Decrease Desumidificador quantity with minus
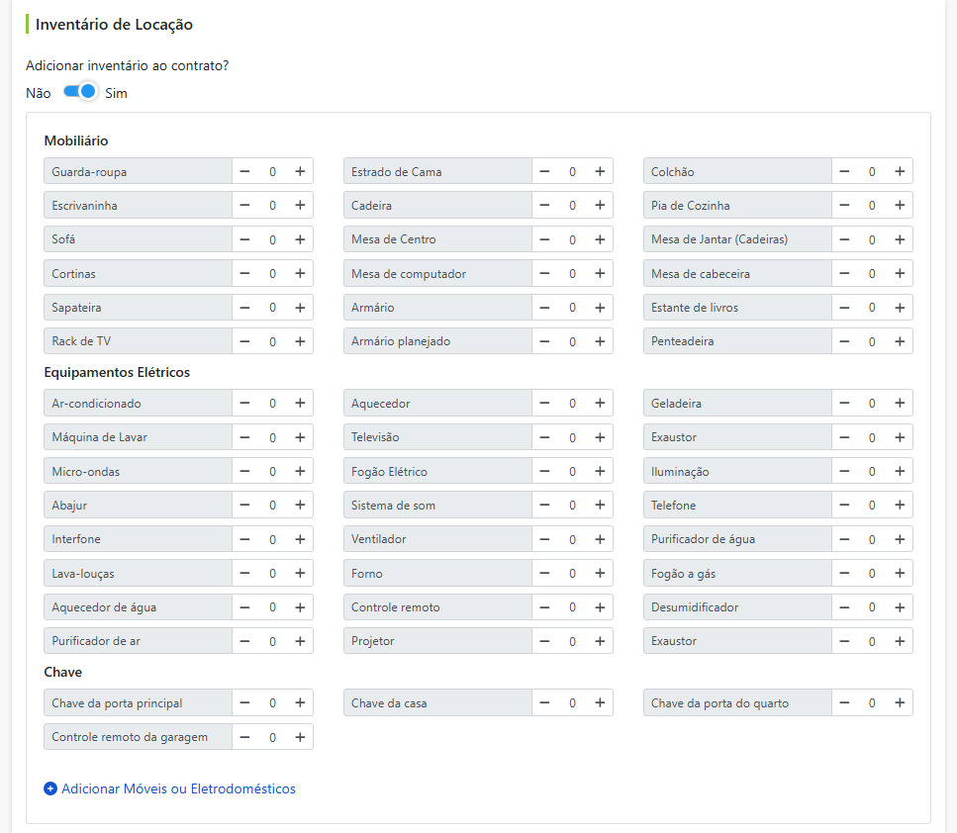The image size is (957, 833). pyautogui.click(x=844, y=607)
